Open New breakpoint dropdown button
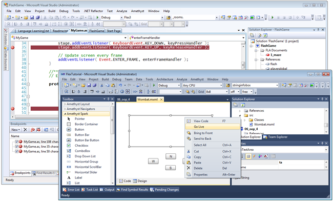The image size is (333, 201). pos(16,130)
